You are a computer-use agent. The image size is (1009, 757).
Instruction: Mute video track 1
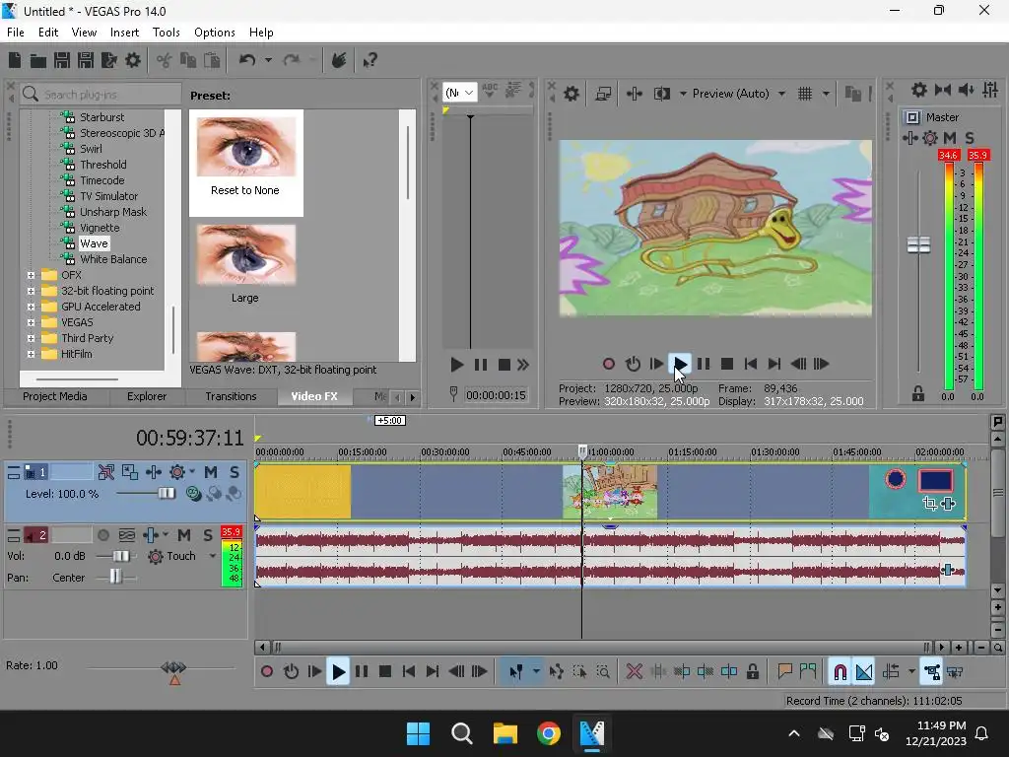point(211,472)
